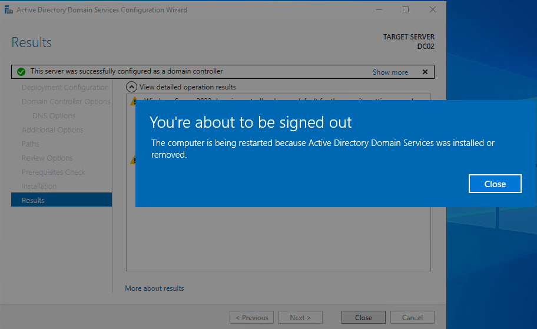Choose the Paths step in the sidebar
Viewport: 537px width, 329px height.
point(31,144)
